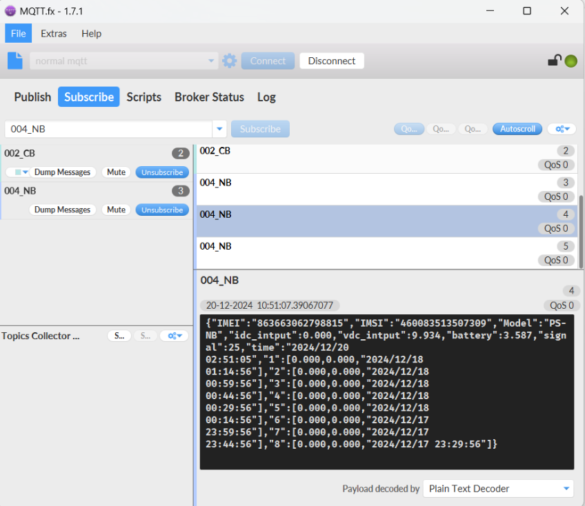Screen dimensions: 585x506
Task: Click the JSON payload text area
Action: click(387, 392)
